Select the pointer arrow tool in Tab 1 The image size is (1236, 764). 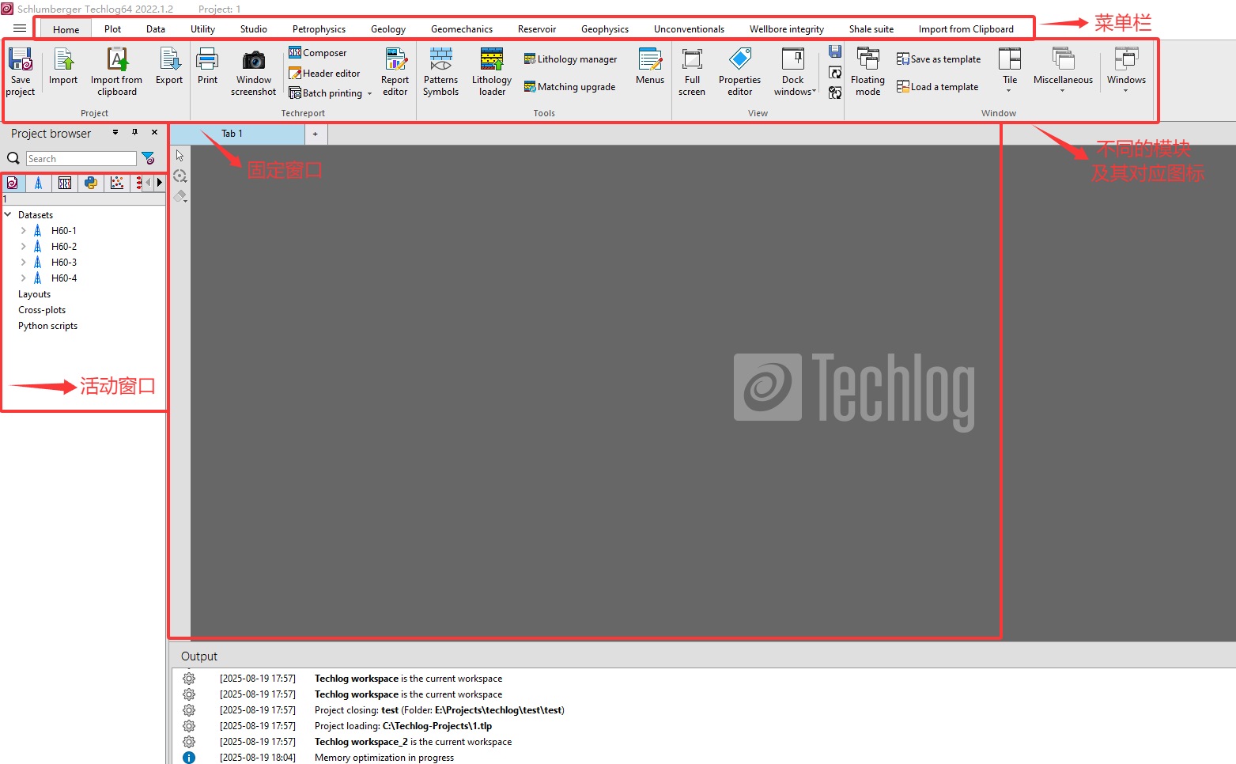(x=180, y=156)
